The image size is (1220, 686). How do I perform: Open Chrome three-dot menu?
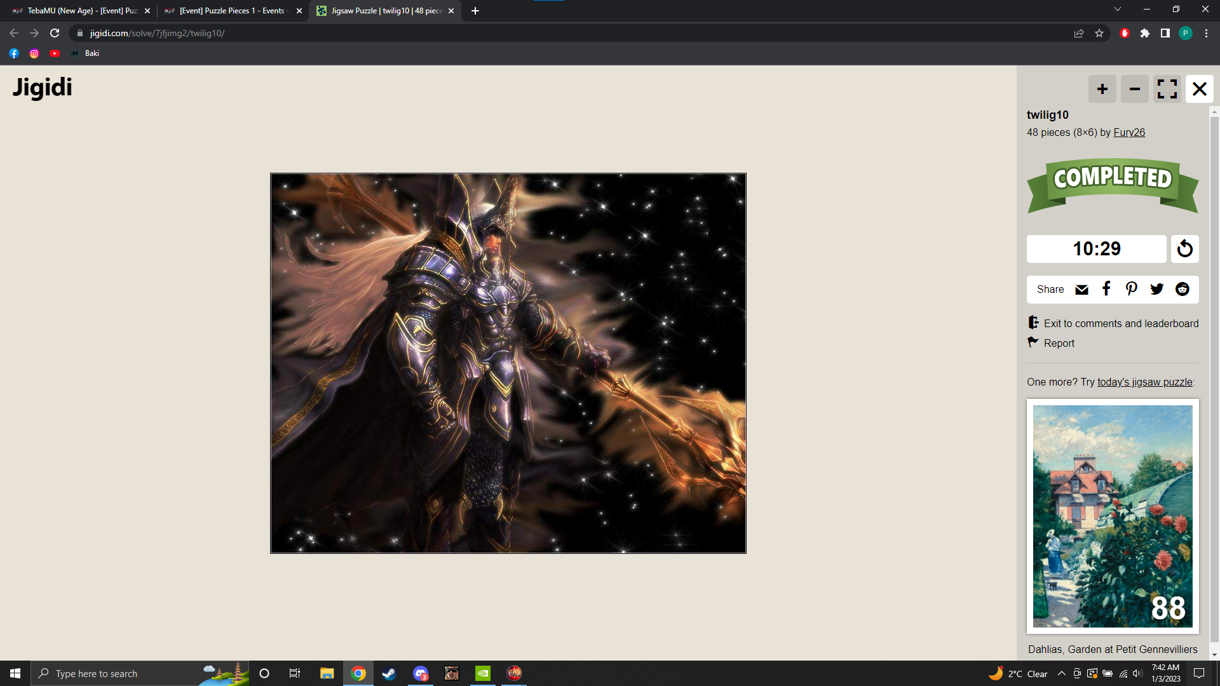1206,33
